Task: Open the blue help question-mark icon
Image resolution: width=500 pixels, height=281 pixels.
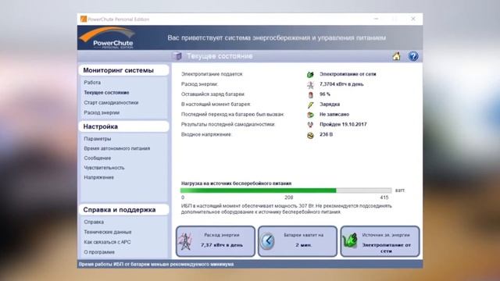Action: (413, 56)
